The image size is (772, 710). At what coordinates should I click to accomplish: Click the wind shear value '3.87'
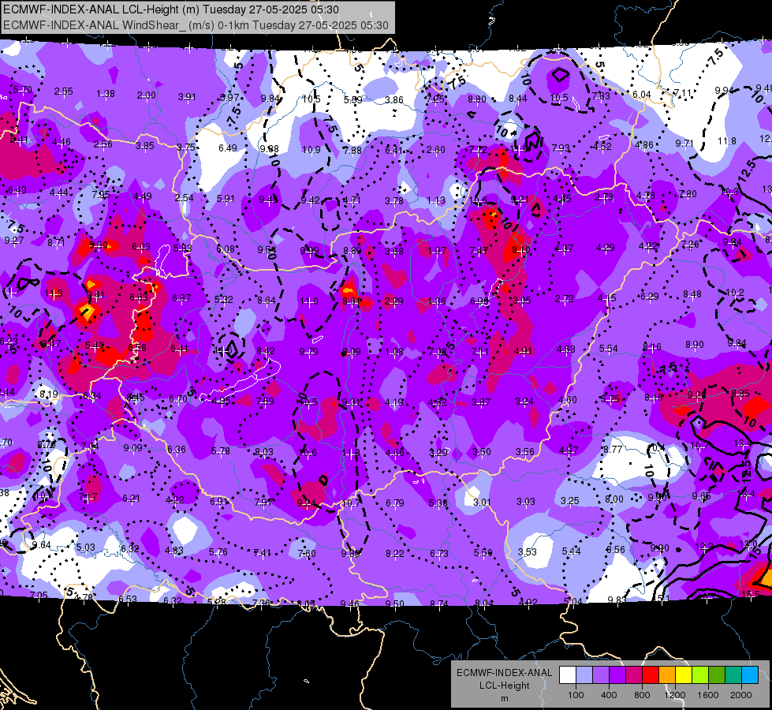(x=481, y=402)
